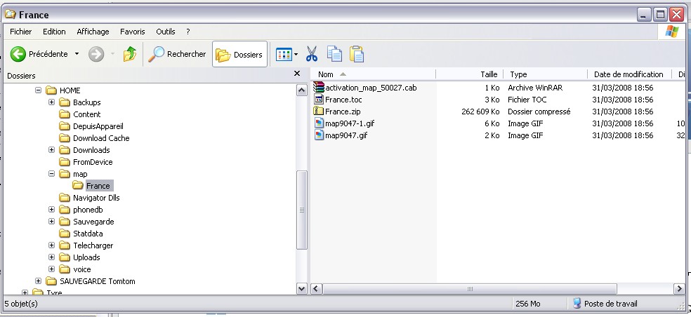Click the file list scroll right arrow
Viewport: 691px width, 317px height.
click(x=679, y=289)
